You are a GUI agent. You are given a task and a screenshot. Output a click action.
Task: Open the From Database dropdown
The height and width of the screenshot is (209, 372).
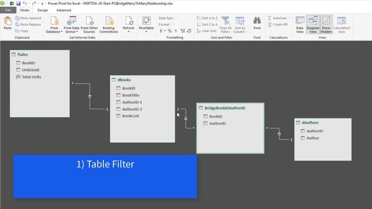(x=54, y=24)
